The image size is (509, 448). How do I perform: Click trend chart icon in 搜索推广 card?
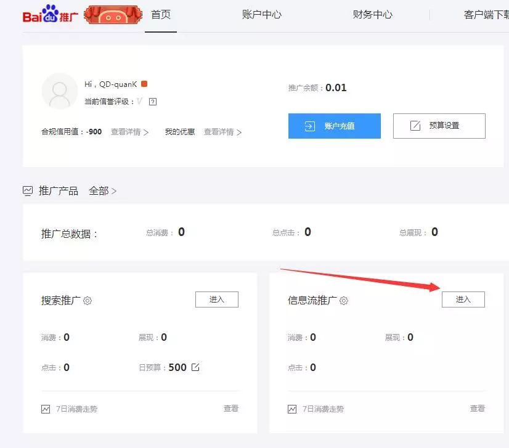tap(46, 409)
